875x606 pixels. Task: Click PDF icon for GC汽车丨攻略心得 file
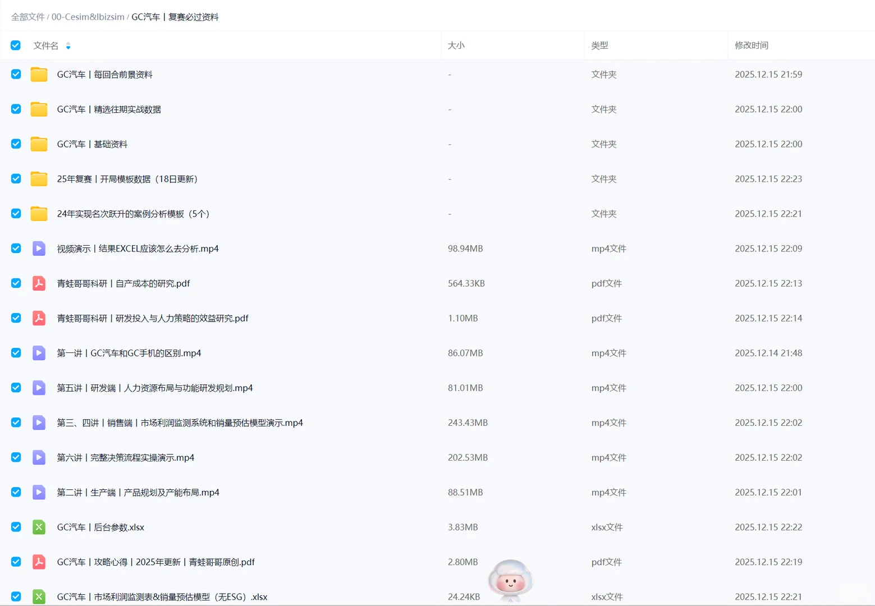coord(39,562)
